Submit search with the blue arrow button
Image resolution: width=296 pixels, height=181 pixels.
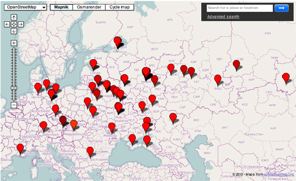click(282, 8)
